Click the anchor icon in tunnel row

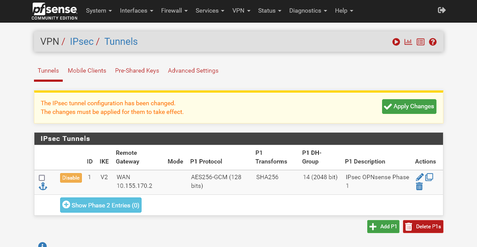point(43,187)
